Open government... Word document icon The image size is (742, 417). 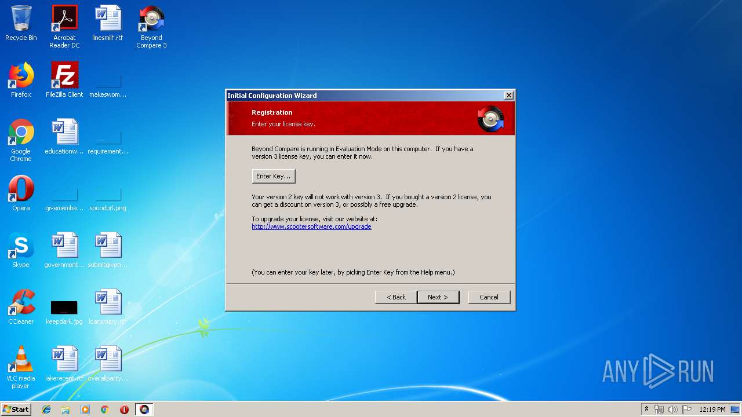64,250
